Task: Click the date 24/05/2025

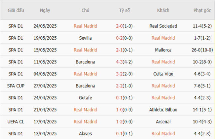Action: [x=45, y=26]
